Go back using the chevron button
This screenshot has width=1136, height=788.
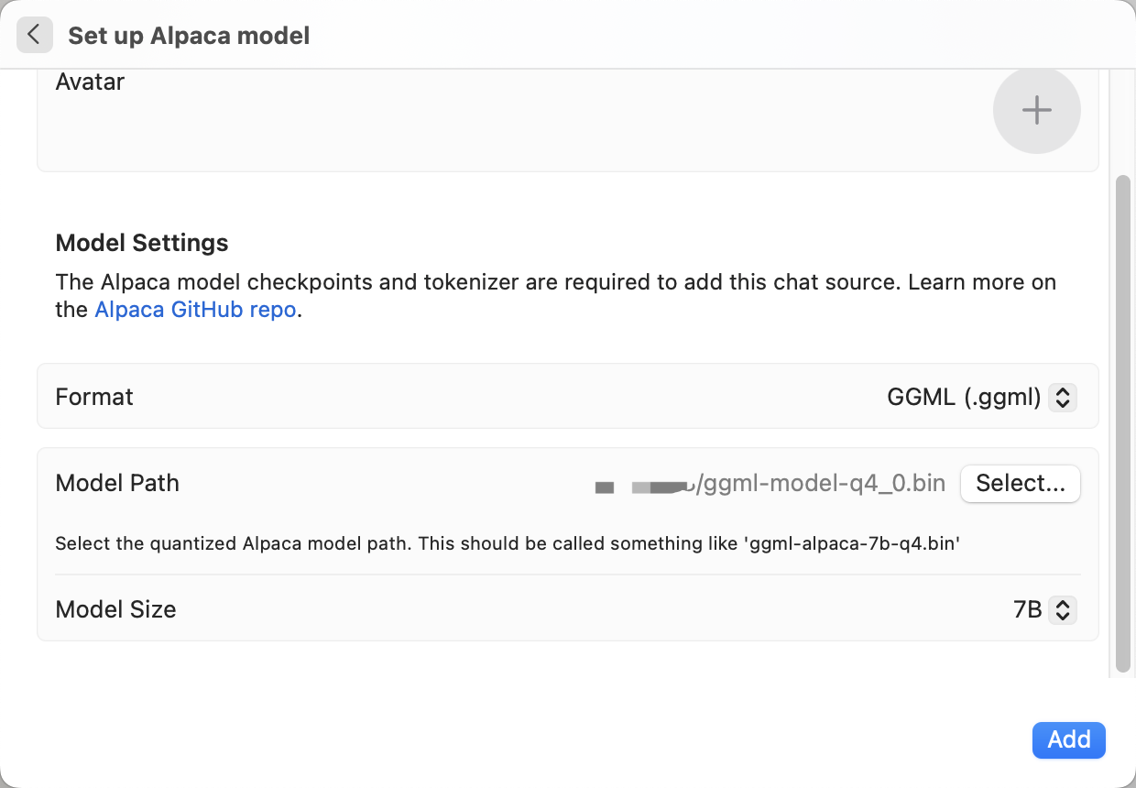click(34, 36)
